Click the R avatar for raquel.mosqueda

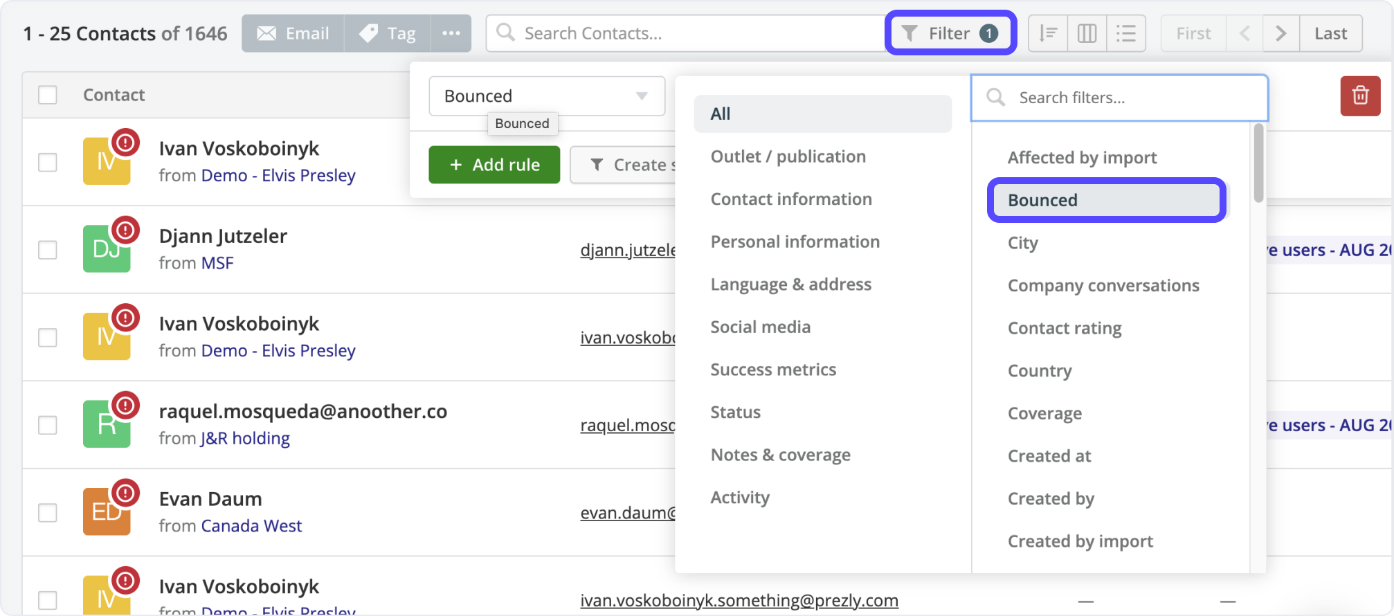click(x=107, y=424)
